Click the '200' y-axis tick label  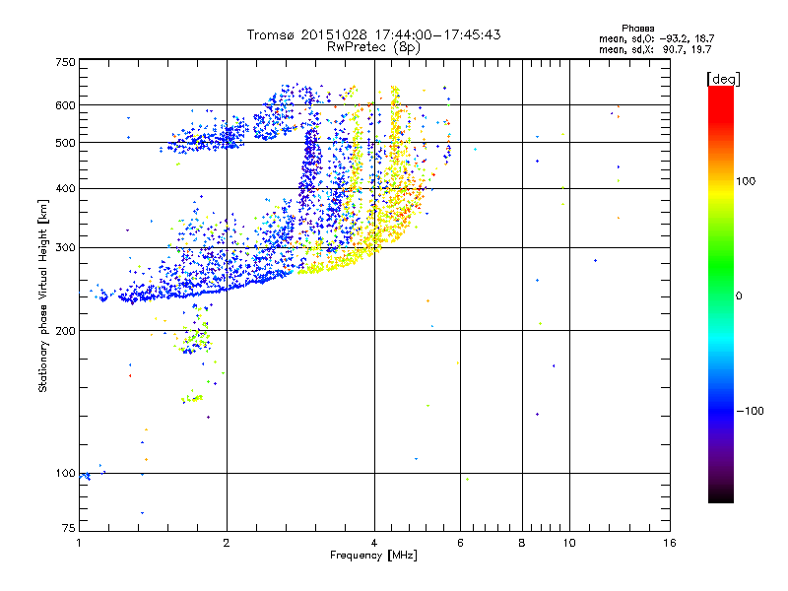point(65,331)
